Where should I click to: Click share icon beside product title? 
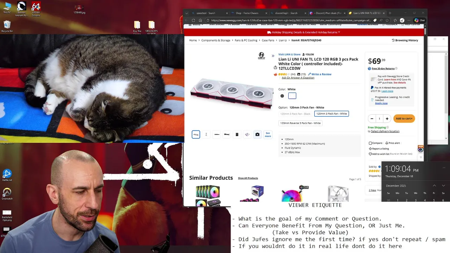(x=275, y=67)
